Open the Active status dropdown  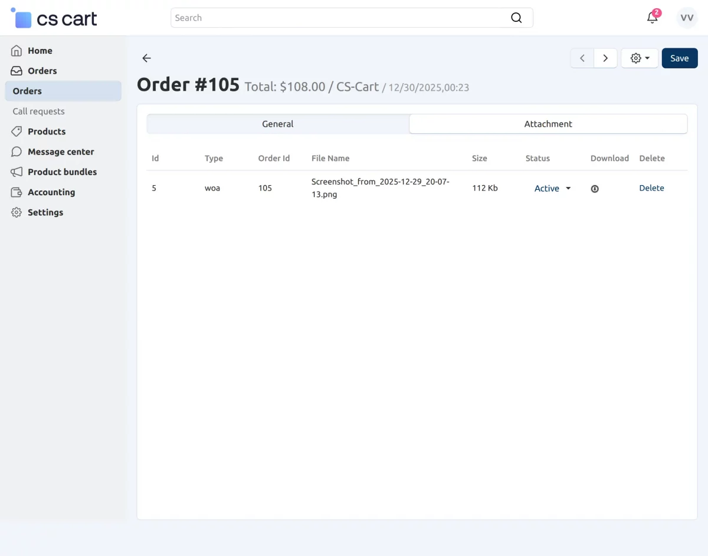pos(551,188)
